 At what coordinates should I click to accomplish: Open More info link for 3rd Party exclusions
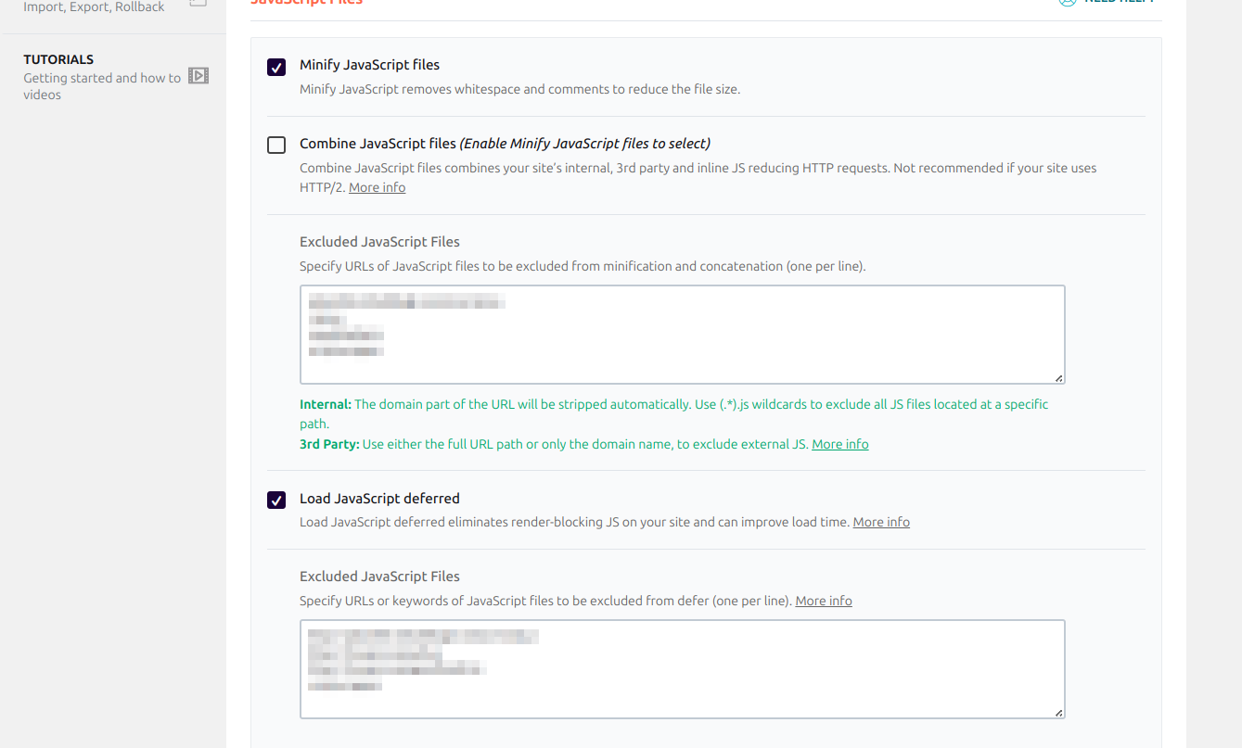coord(839,444)
